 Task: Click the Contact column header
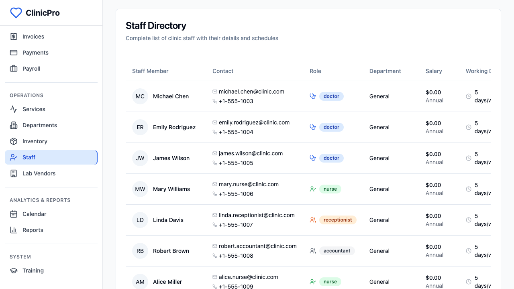tap(223, 71)
